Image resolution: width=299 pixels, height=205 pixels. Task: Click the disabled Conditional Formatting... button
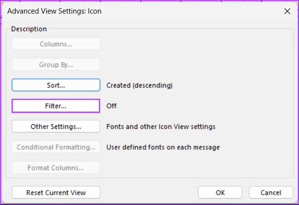[56, 147]
